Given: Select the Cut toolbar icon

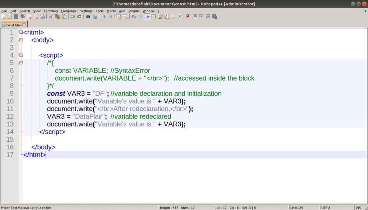Looking at the screenshot, I should pyautogui.click(x=51, y=16).
